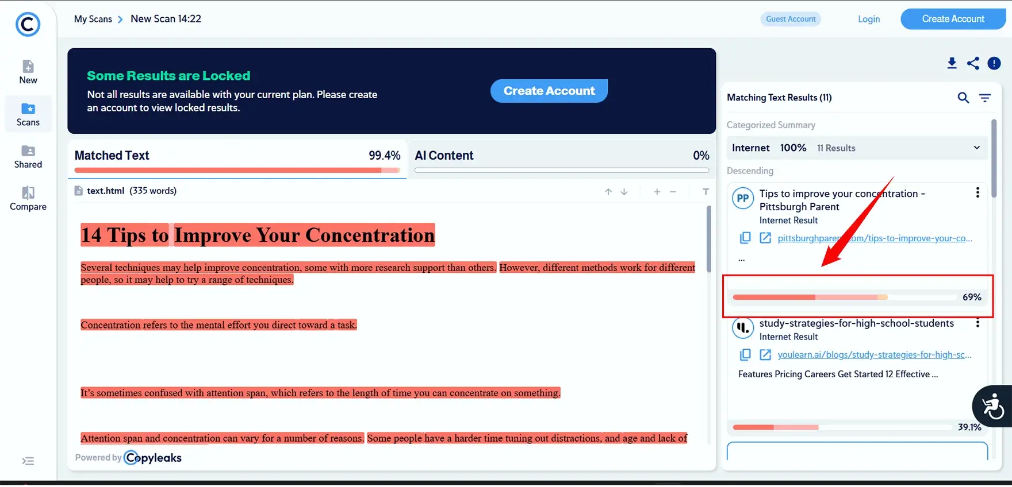Open Compare in the left sidebar
The width and height of the screenshot is (1012, 487).
[28, 199]
